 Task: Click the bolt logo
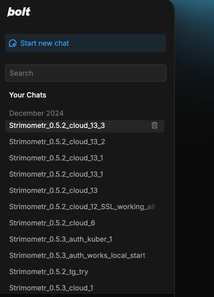point(19,12)
